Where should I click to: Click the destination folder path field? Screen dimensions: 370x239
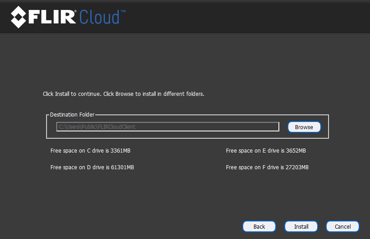(167, 127)
